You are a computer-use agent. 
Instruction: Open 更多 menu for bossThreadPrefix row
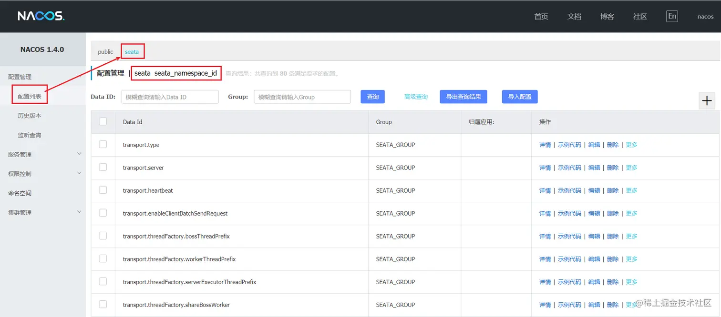click(631, 236)
